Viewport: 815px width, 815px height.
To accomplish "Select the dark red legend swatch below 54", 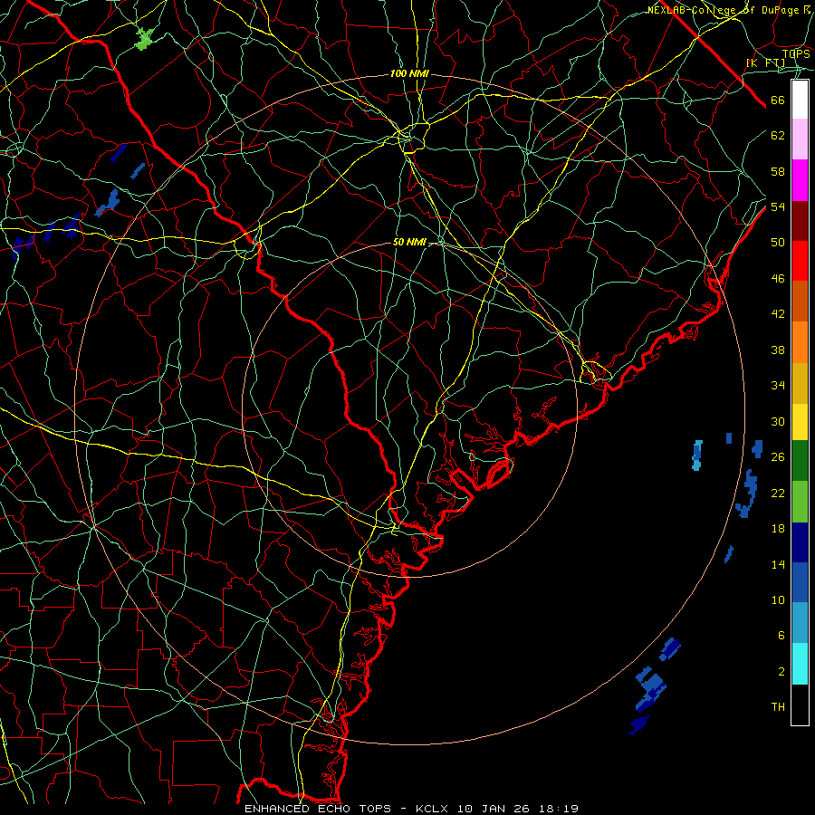I will pyautogui.click(x=800, y=220).
